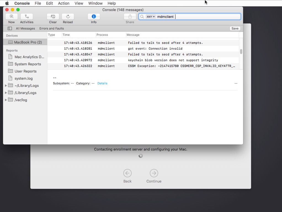Open the Edit menu
The width and height of the screenshot is (282, 212).
coord(49,3)
